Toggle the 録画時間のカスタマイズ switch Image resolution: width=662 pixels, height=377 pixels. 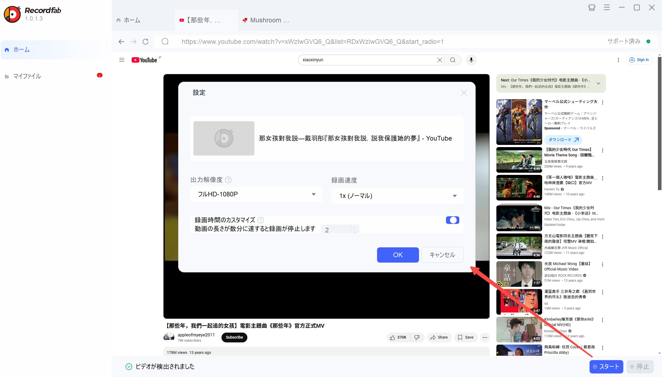pos(453,220)
